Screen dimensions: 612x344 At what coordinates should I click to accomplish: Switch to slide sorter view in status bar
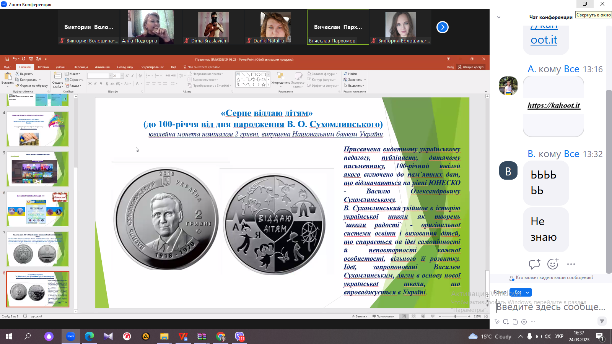(413, 316)
